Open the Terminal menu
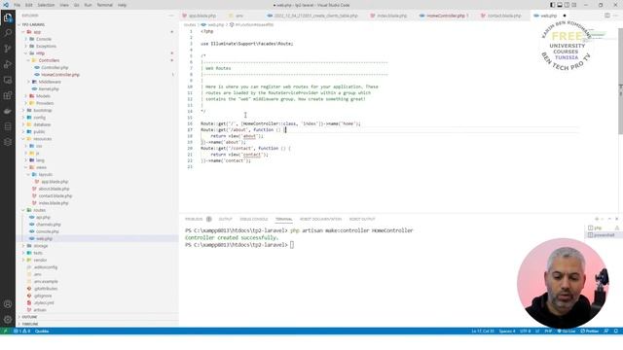 point(105,5)
